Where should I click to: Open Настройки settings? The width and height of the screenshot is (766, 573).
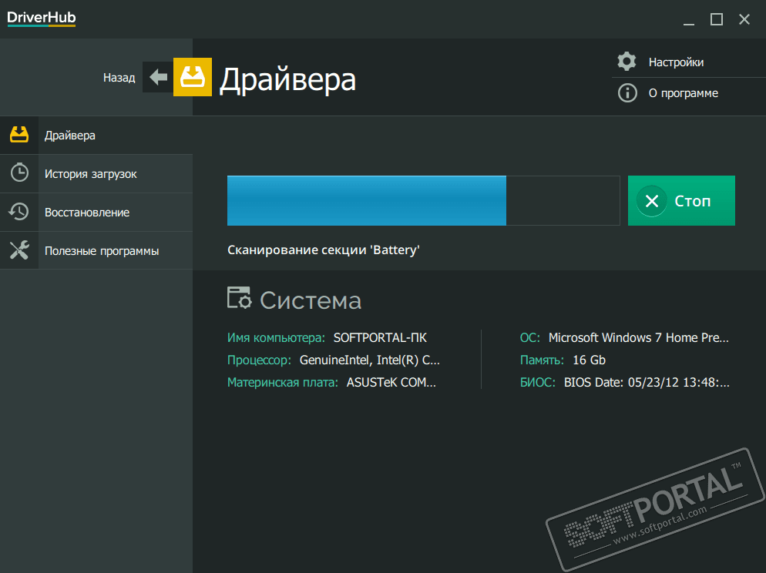[x=676, y=62]
